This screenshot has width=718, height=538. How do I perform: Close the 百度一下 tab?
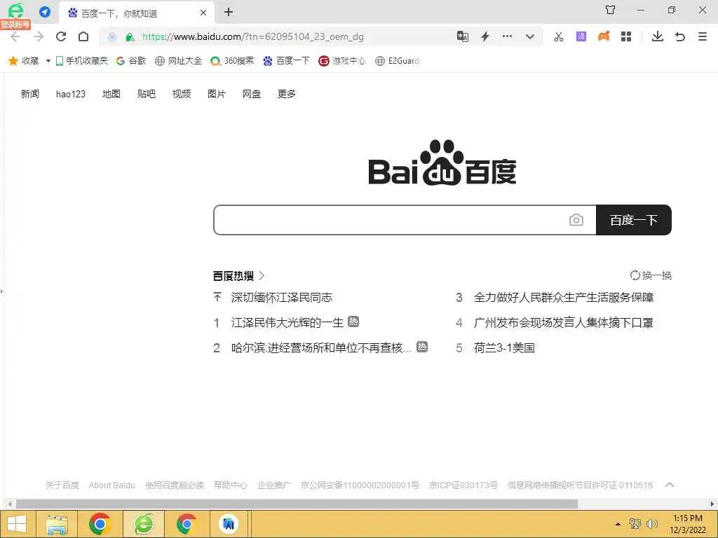click(203, 13)
